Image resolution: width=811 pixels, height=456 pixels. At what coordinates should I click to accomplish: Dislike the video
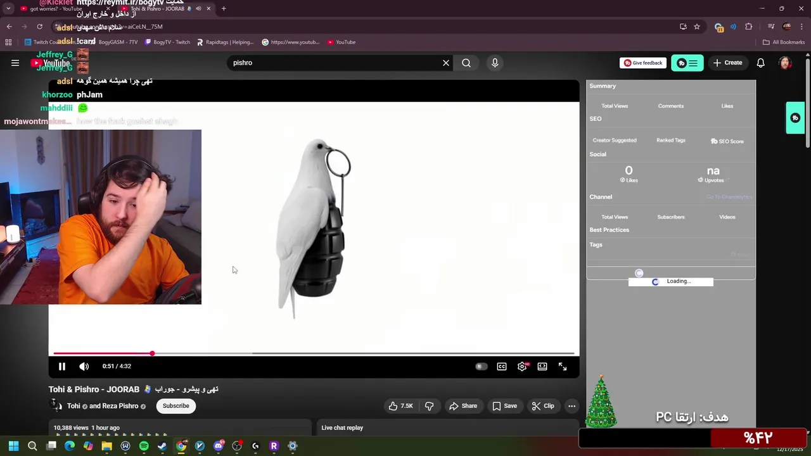429,406
